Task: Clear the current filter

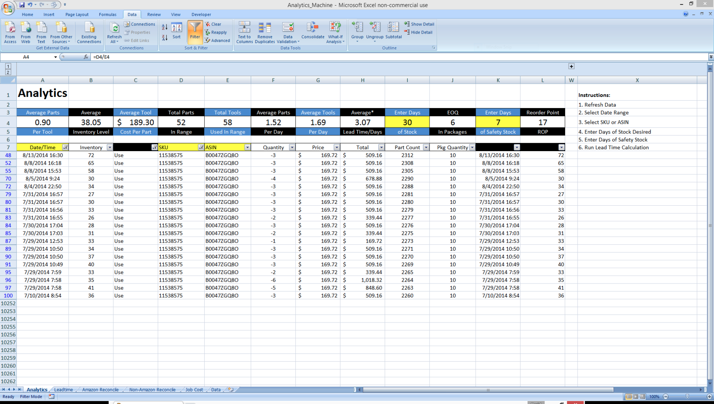Action: click(x=213, y=24)
